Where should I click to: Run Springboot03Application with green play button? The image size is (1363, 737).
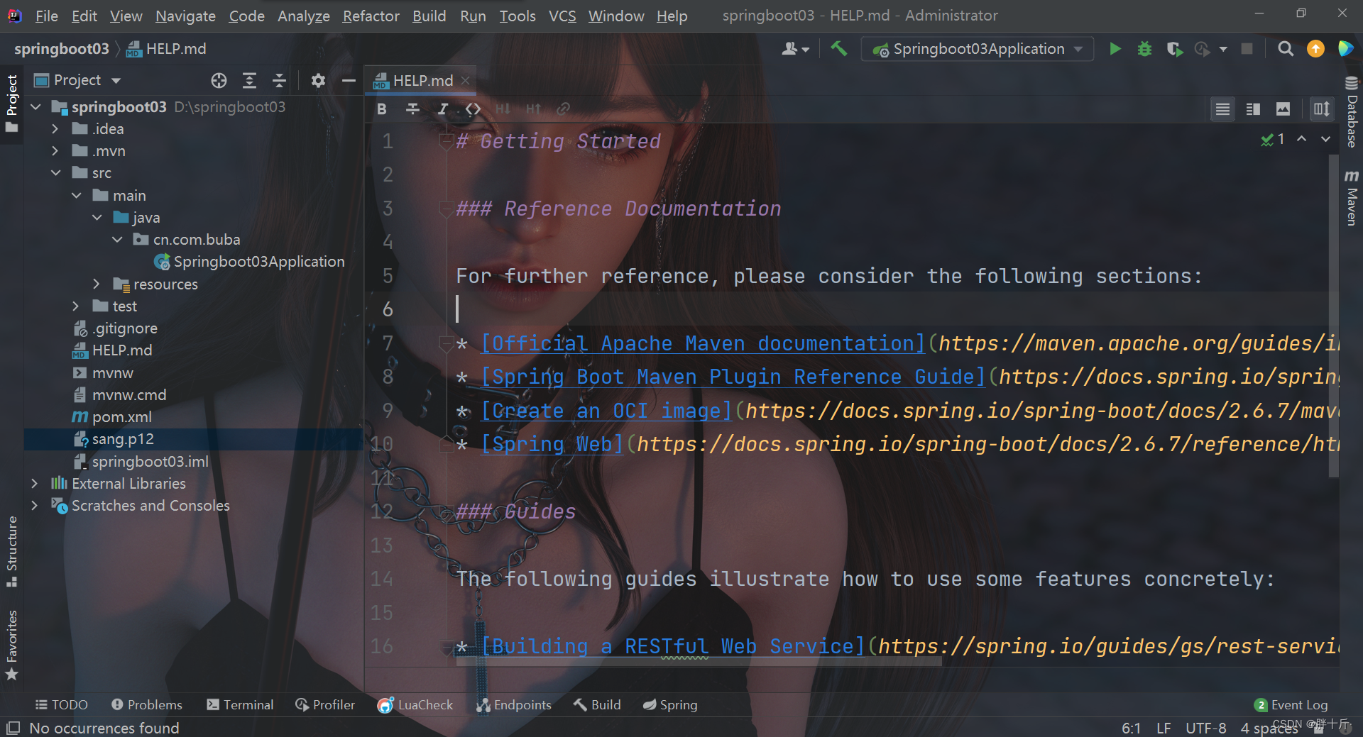[1115, 49]
